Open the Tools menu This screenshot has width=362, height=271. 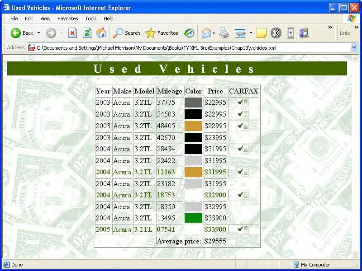coord(91,19)
